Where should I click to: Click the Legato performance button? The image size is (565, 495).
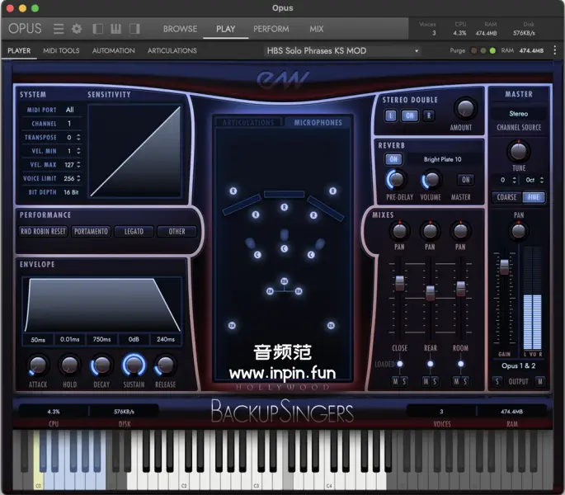134,231
